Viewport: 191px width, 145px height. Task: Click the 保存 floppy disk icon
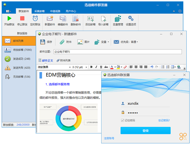pos(43,42)
